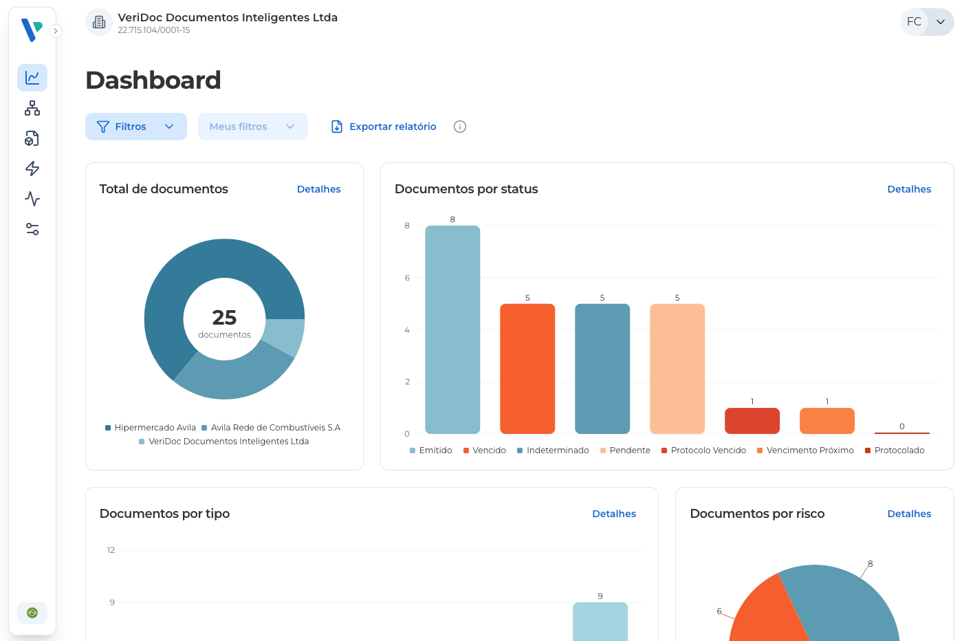Toggle the Vencido legend series
Screen dimensions: 964x641
[x=485, y=450]
